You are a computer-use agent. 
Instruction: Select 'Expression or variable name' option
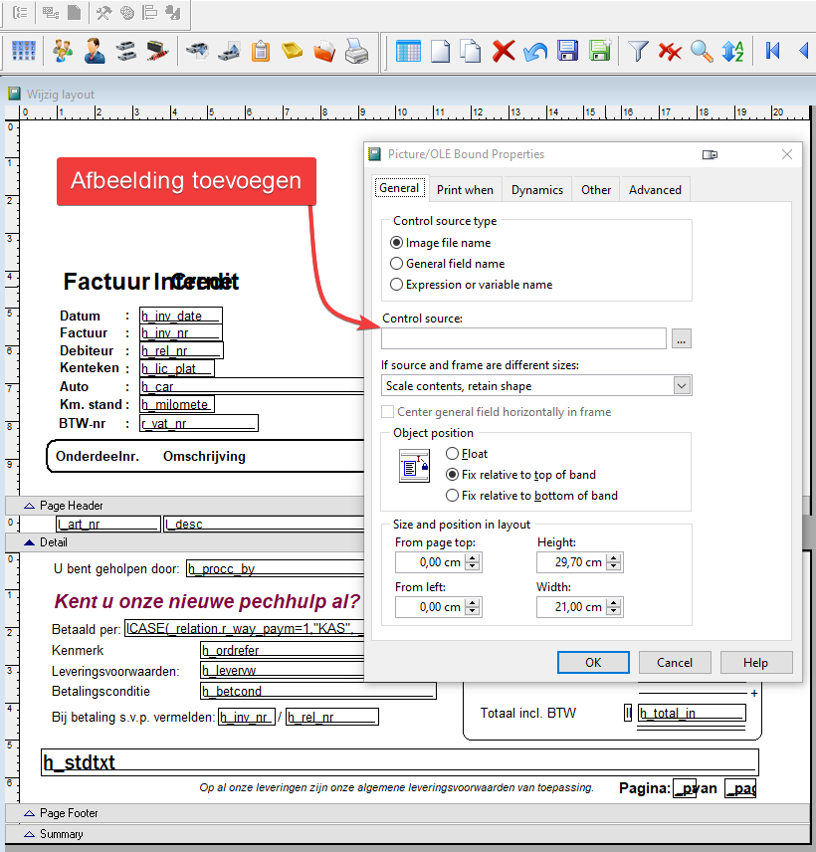397,285
